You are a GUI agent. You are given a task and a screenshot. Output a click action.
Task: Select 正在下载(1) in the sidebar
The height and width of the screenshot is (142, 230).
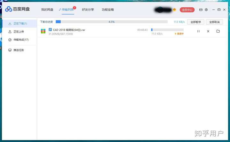[x=19, y=24]
